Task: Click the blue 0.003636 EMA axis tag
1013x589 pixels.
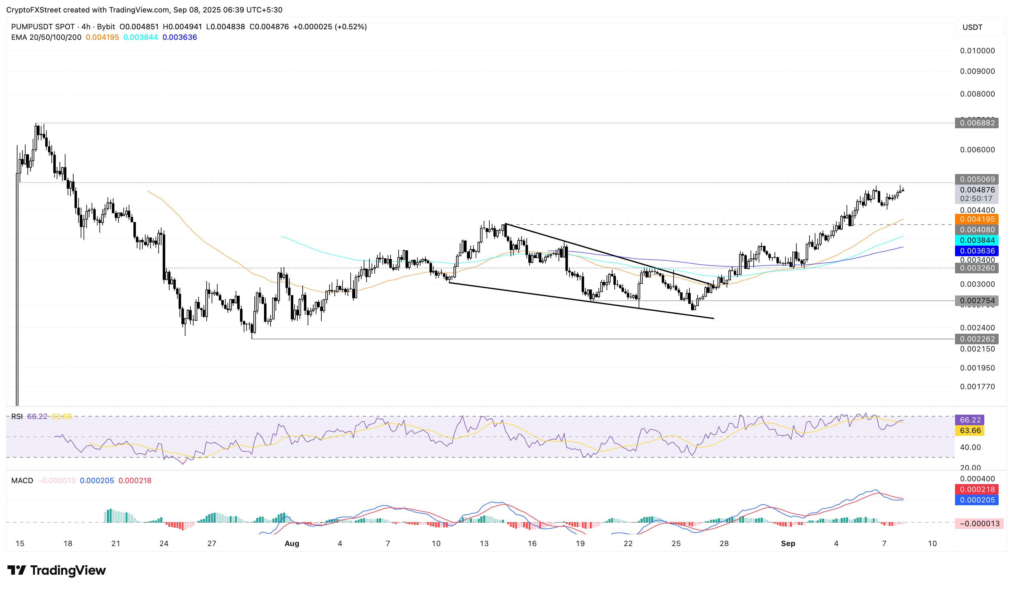Action: tap(977, 251)
